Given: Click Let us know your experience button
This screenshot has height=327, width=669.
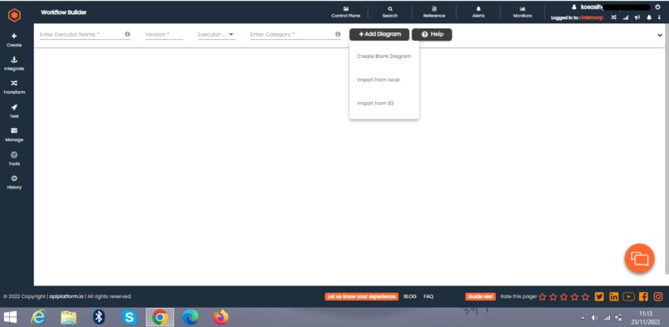Looking at the screenshot, I should tap(361, 296).
